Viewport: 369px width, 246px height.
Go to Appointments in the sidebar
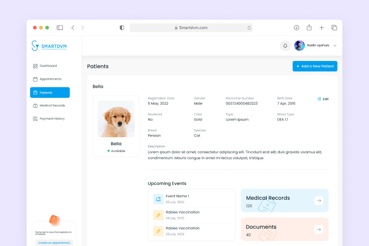[x=50, y=79]
